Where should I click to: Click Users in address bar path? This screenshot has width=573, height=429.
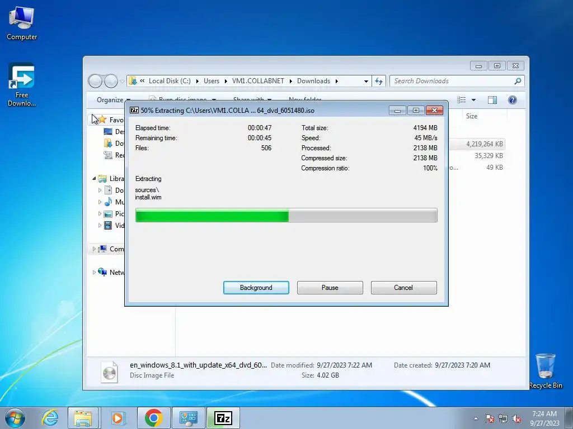(x=212, y=81)
